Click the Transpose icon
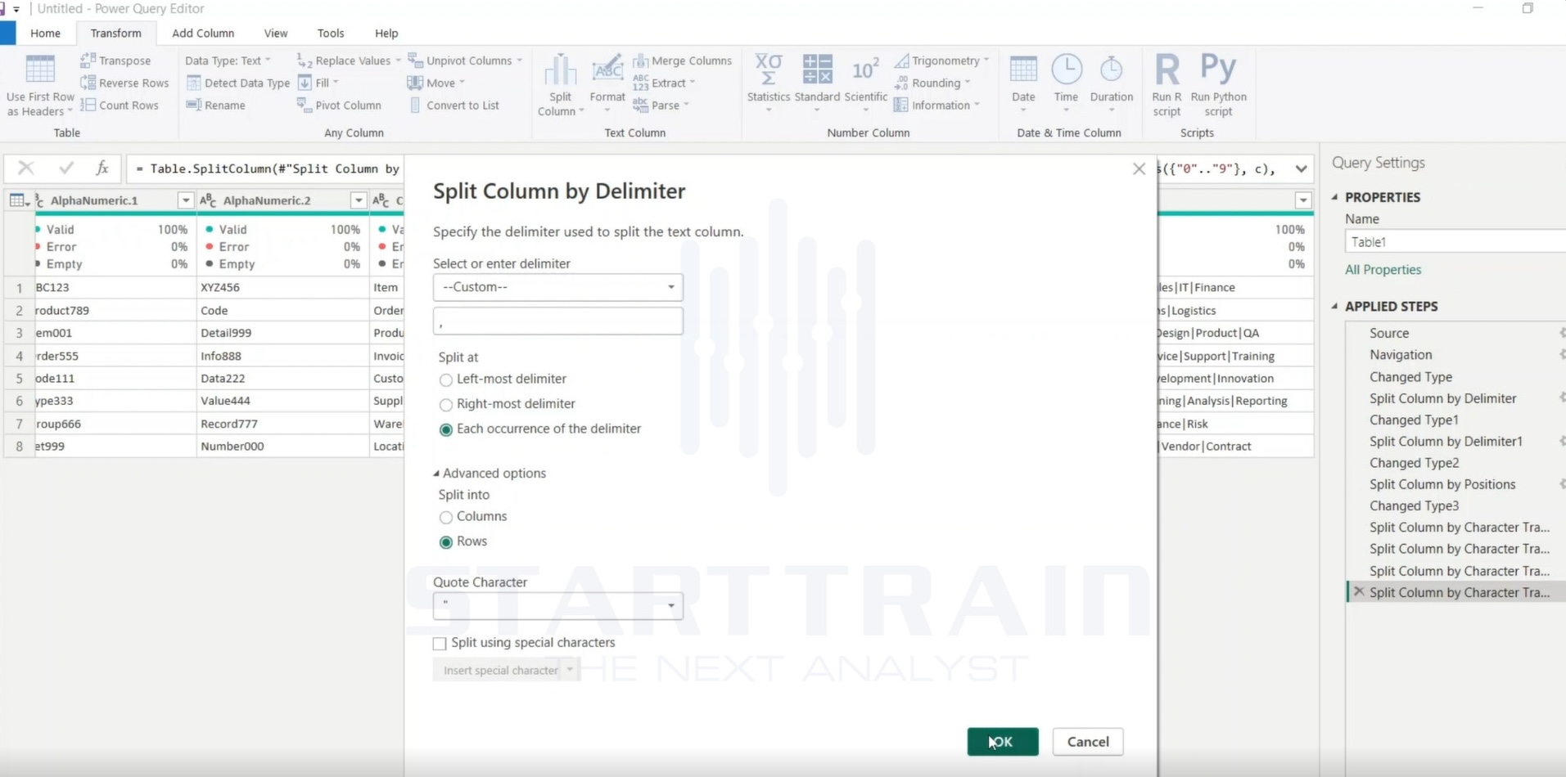 (x=88, y=61)
